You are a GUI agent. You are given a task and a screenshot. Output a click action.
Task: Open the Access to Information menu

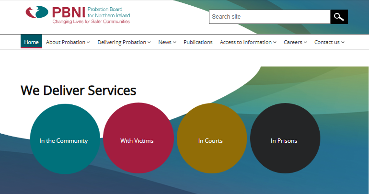click(246, 42)
